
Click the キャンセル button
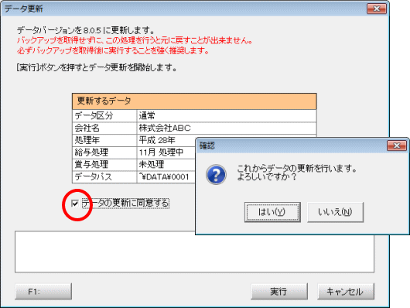point(346,291)
